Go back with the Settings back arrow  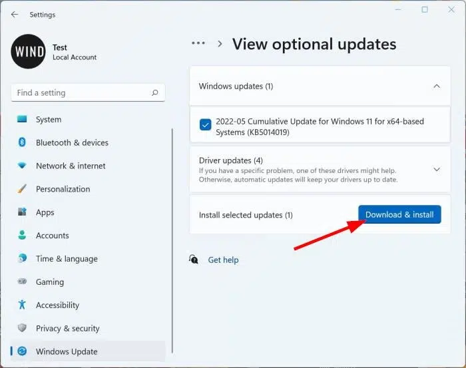pyautogui.click(x=15, y=15)
